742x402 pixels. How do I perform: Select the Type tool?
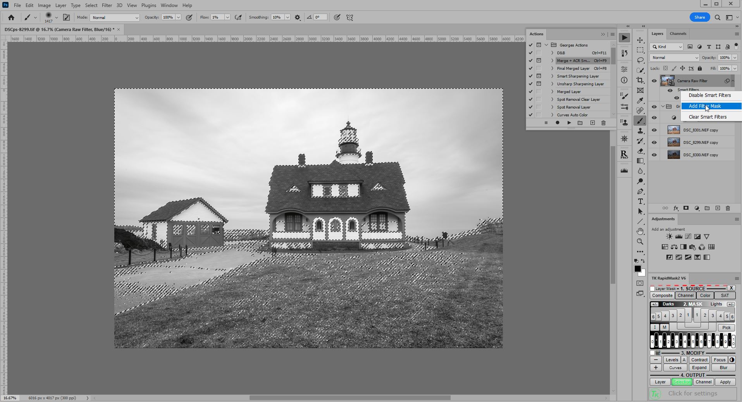tap(640, 201)
